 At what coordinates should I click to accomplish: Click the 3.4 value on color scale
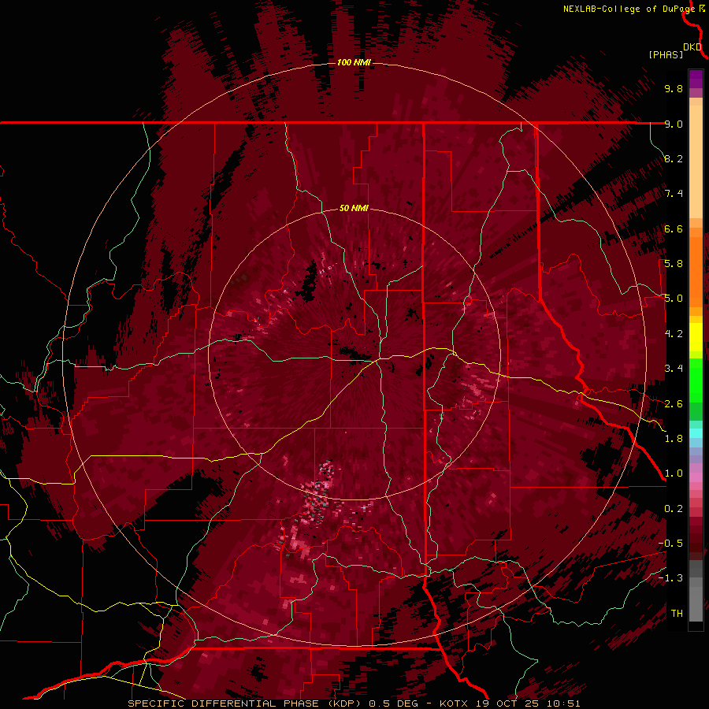coord(674,369)
